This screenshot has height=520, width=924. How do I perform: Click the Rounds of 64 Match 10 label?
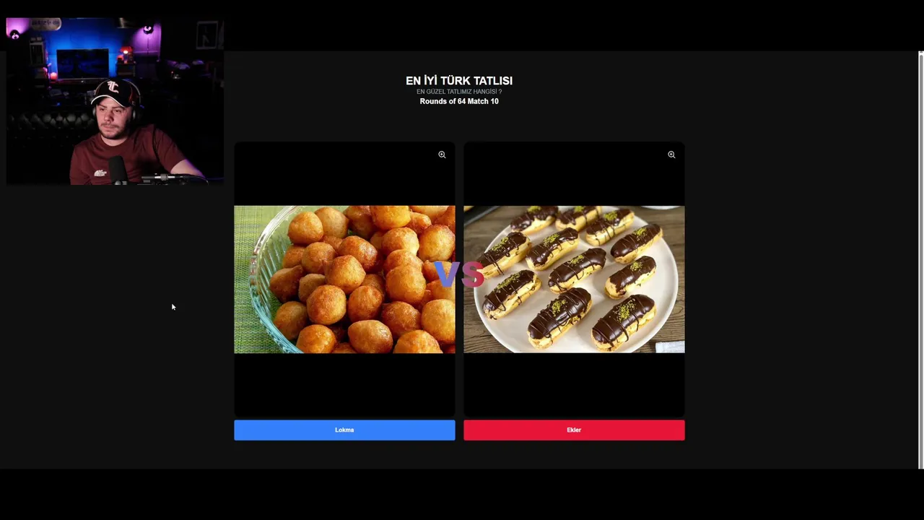tap(459, 101)
